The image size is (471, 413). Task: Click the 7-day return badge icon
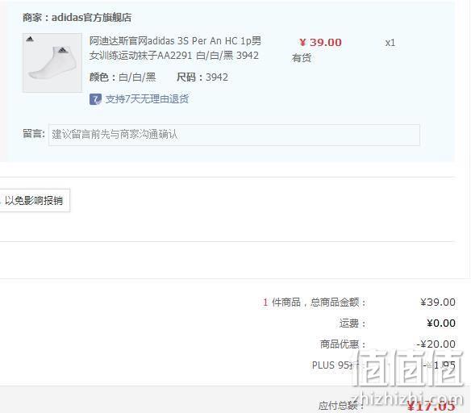(x=95, y=99)
